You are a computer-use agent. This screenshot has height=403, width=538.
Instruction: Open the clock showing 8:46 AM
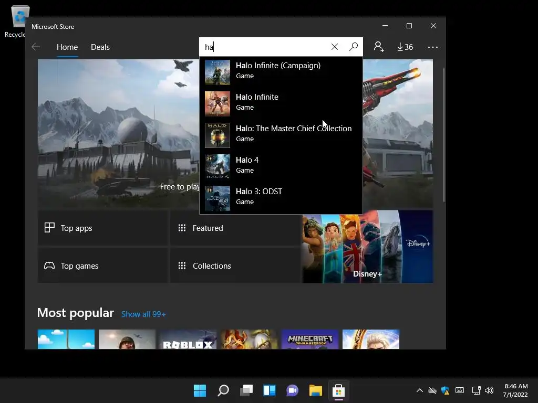515,390
